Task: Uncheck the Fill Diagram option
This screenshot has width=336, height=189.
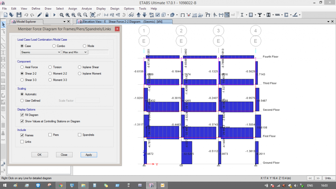Action: 22,115
